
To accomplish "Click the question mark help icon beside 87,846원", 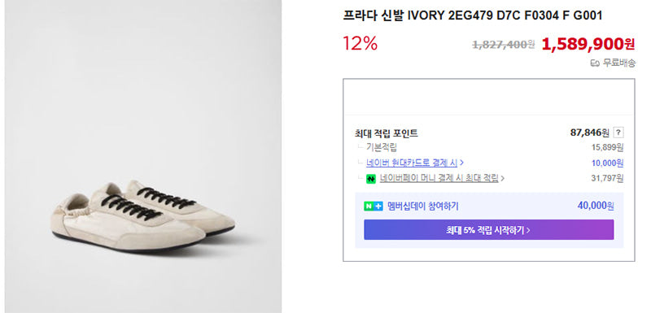I will 618,133.
